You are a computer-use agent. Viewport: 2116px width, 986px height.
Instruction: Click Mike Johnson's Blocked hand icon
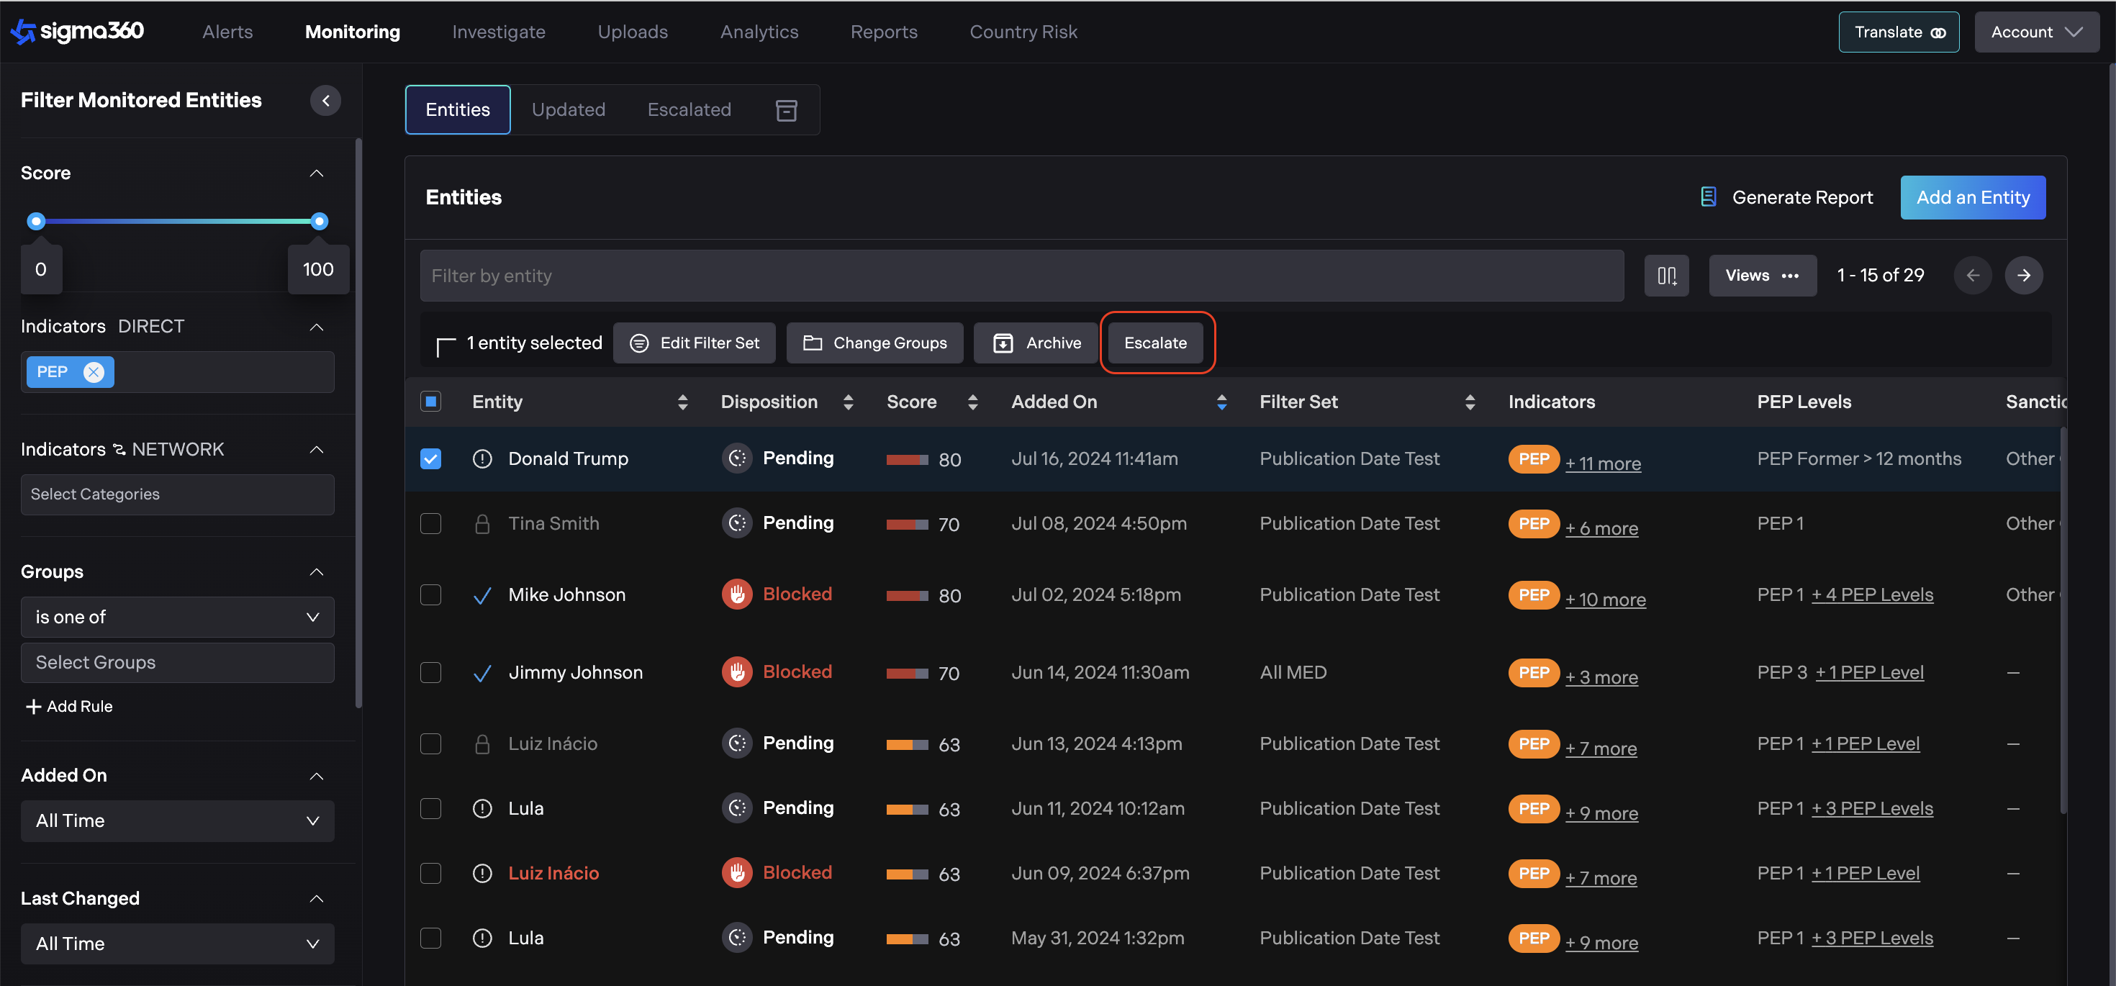pos(737,594)
